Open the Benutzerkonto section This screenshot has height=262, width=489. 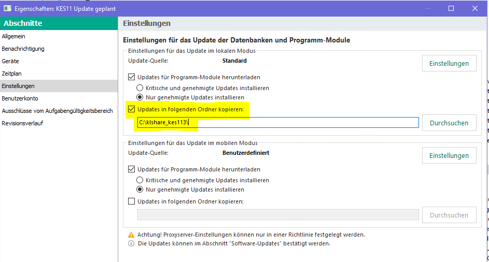[x=20, y=98]
